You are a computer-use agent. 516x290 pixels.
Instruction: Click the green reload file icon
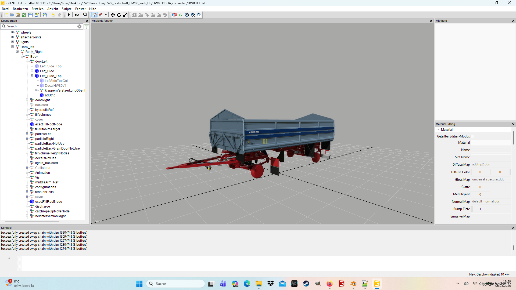pyautogui.click(x=24, y=15)
